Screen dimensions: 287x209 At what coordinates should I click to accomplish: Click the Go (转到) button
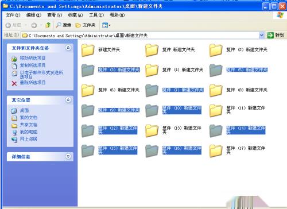(x=276, y=35)
